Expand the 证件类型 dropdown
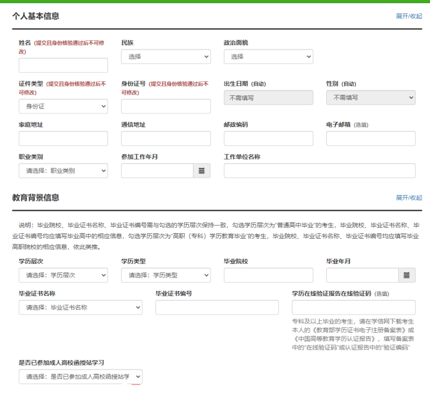 63,106
